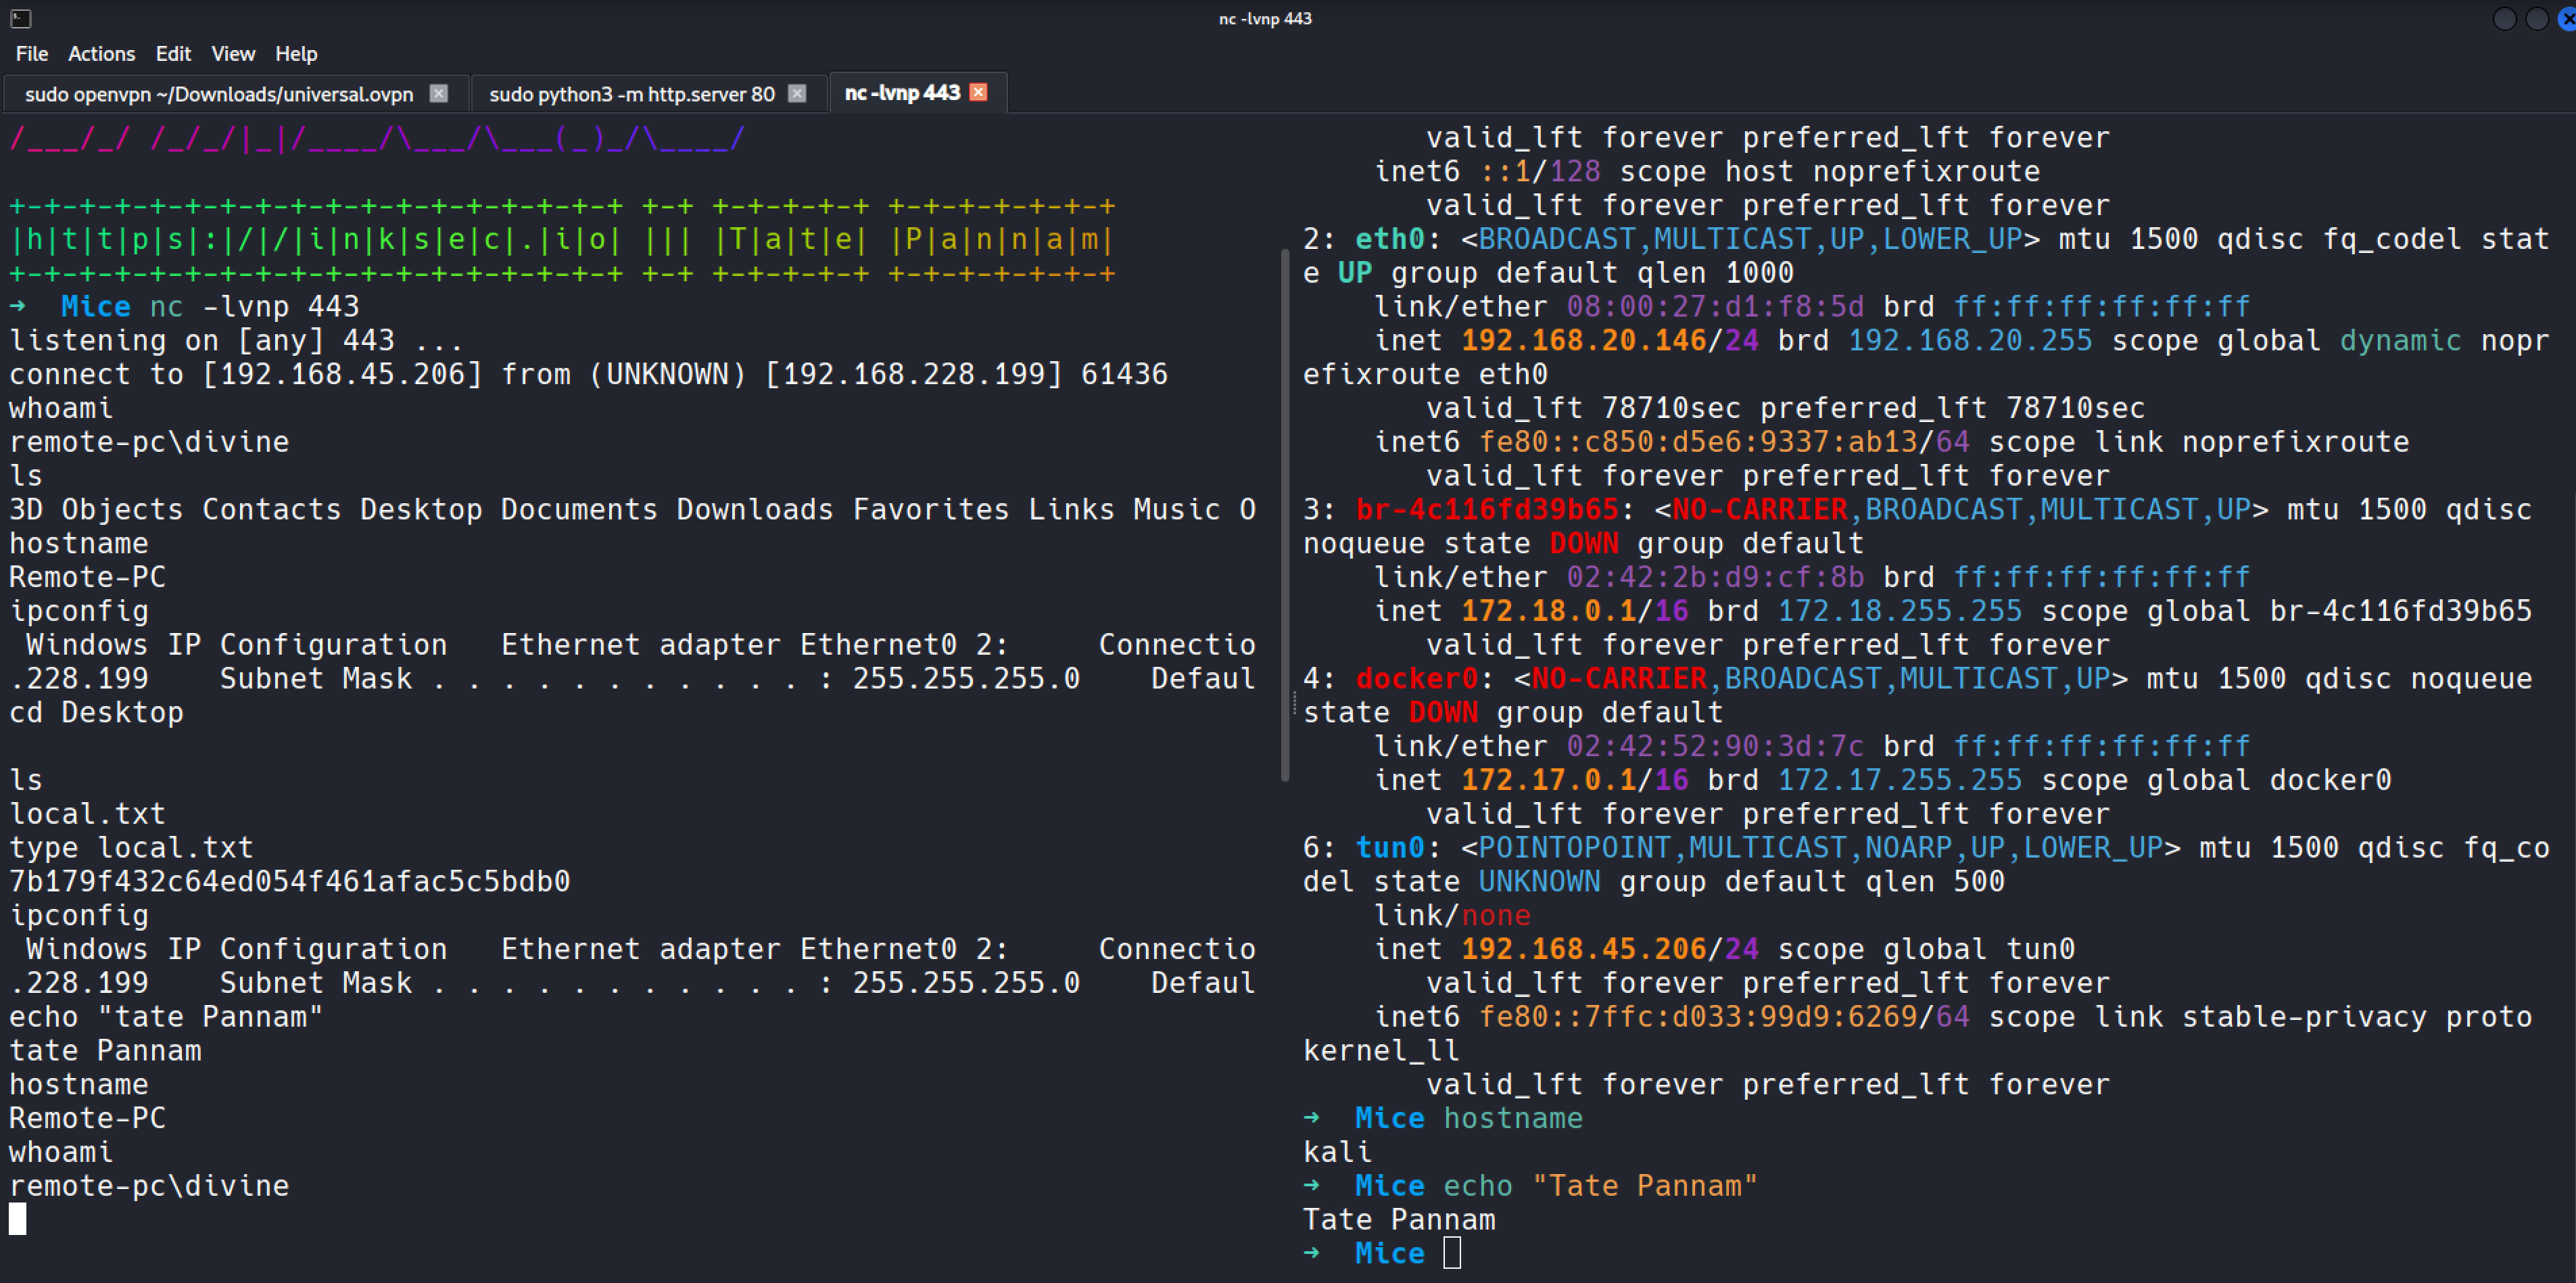Click the window title nc -lvnp 443

point(1264,18)
